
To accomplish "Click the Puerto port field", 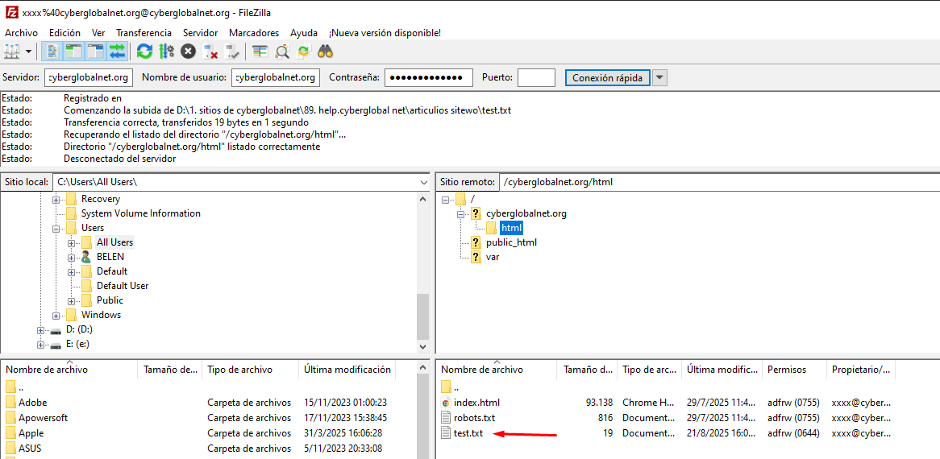I will 537,77.
